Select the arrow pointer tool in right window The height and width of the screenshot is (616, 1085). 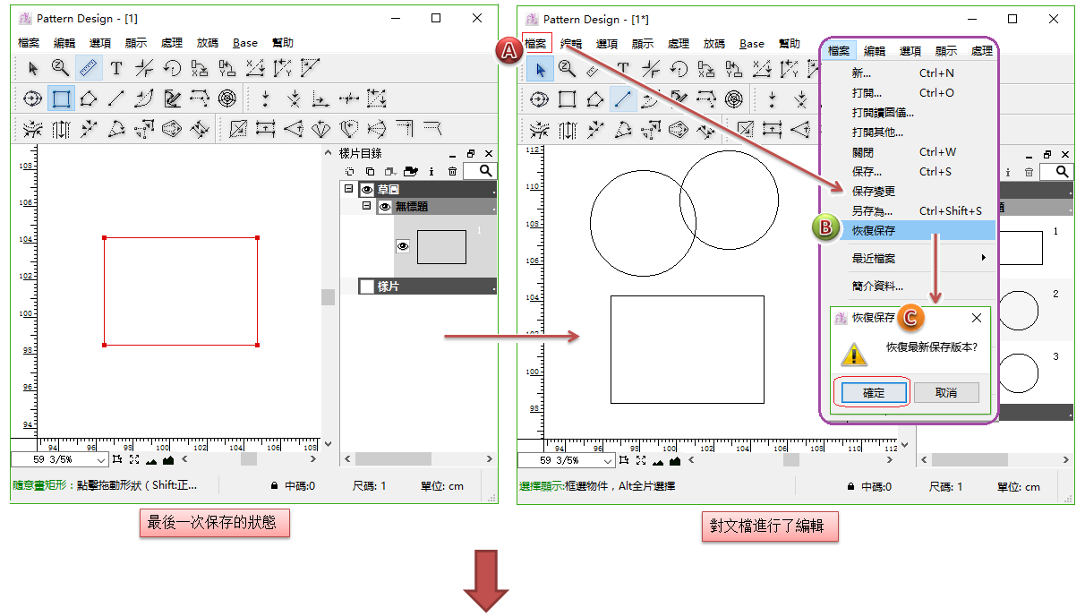(540, 68)
